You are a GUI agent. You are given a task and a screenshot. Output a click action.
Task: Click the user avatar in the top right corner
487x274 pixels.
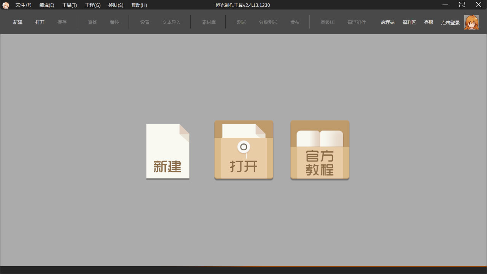(471, 22)
